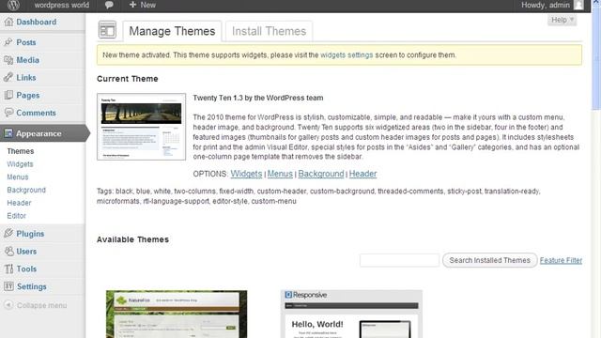The width and height of the screenshot is (601, 338).
Task: Go to Pages section
Action: pyautogui.click(x=27, y=95)
